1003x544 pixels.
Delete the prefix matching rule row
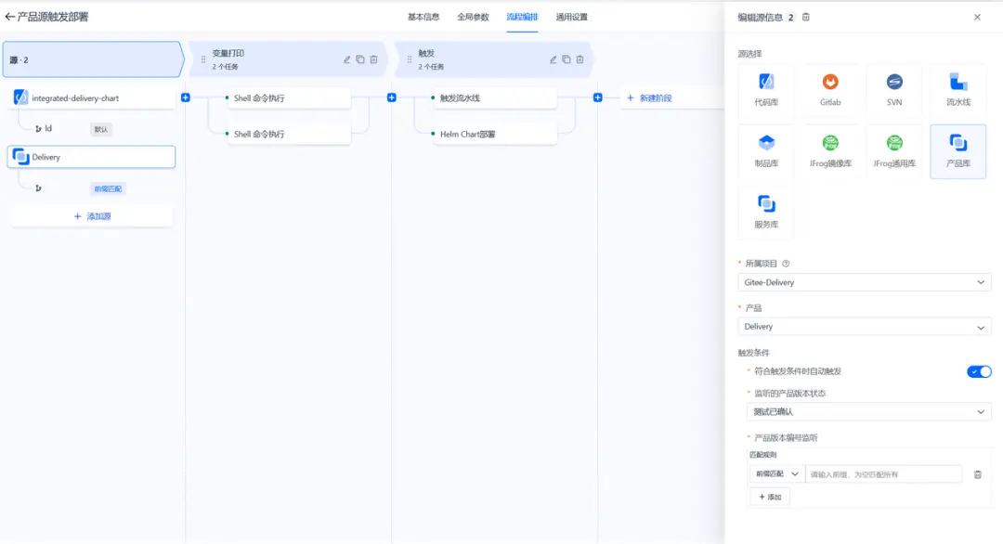pyautogui.click(x=977, y=474)
